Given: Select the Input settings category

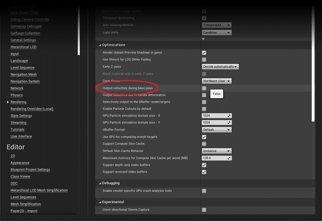Looking at the screenshot, I should coord(14,54).
